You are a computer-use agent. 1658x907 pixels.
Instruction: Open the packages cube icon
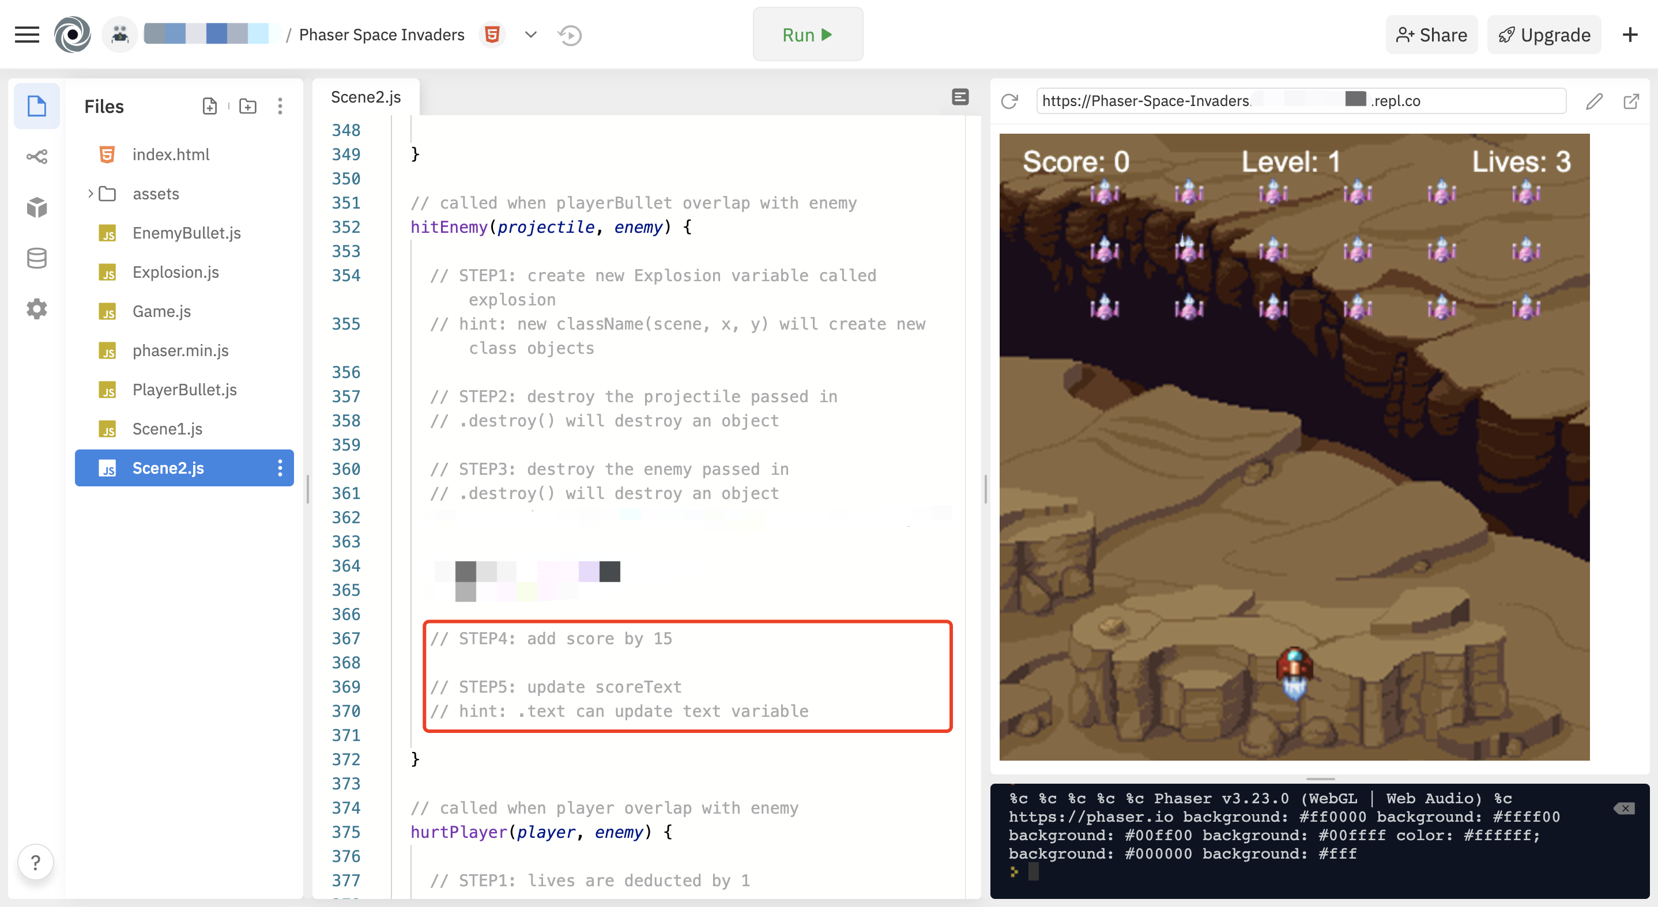37,207
